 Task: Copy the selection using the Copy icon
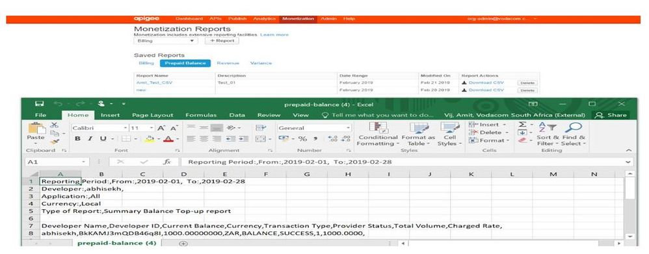click(x=54, y=133)
